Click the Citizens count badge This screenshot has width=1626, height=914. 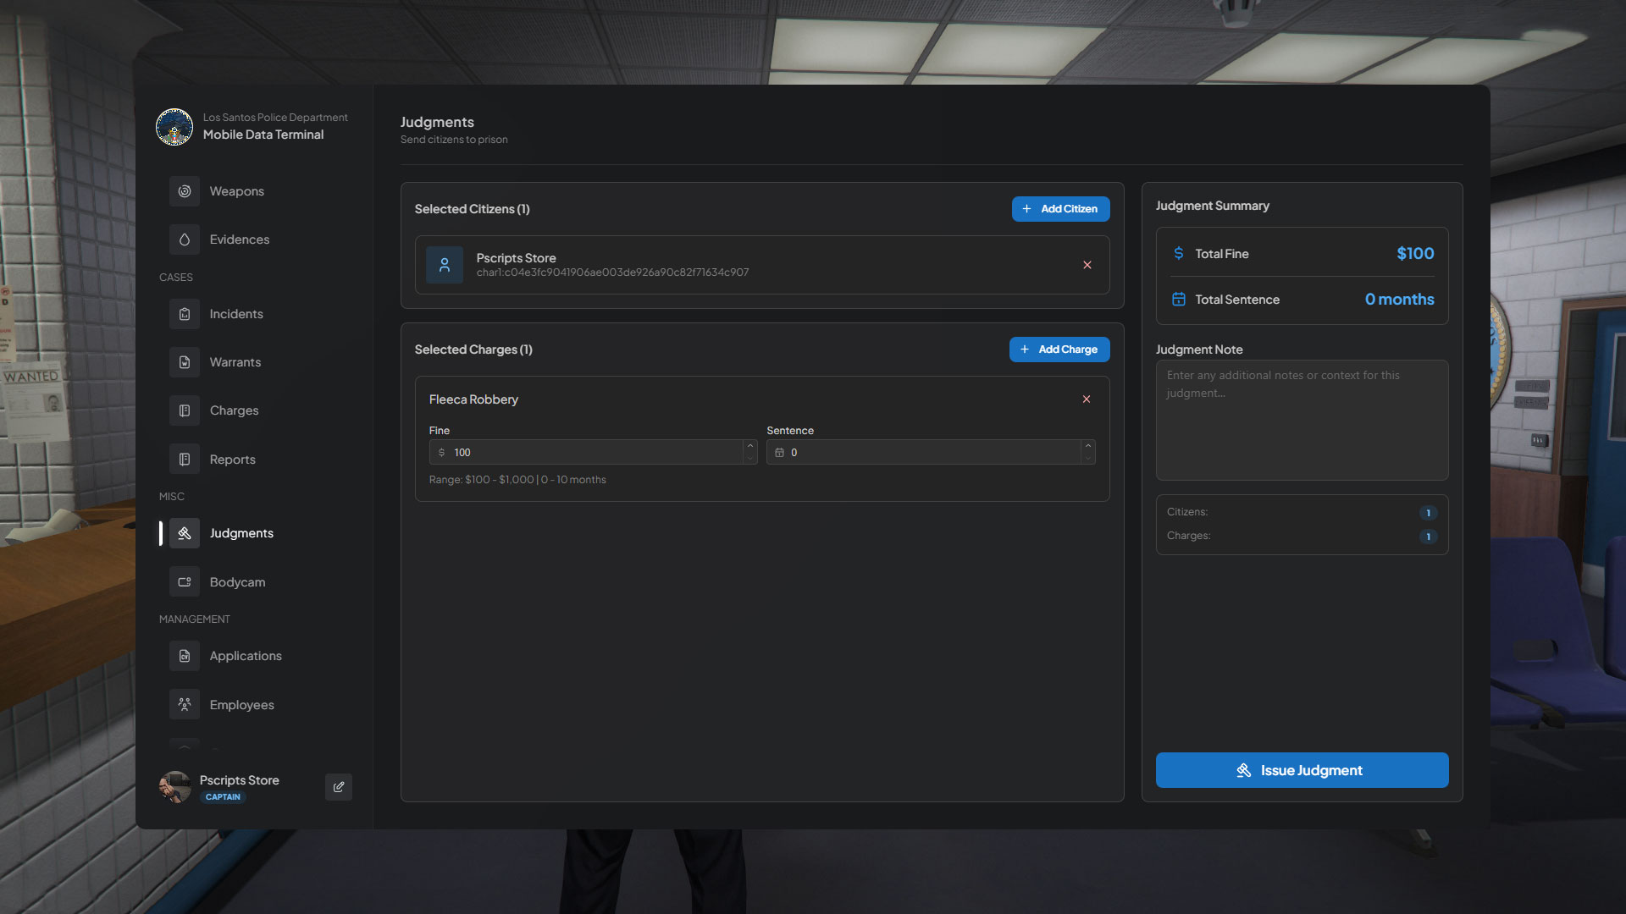point(1428,513)
